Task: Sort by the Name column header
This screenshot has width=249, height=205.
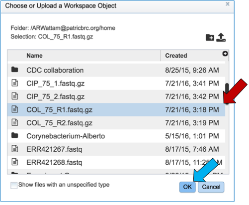Action: click(34, 56)
